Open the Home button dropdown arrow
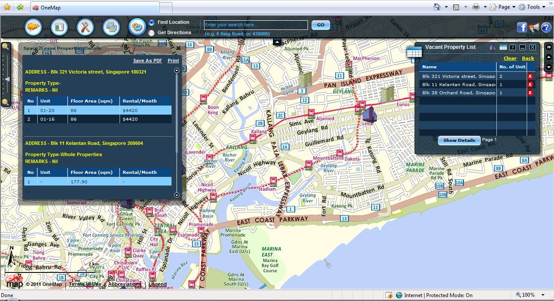The width and height of the screenshot is (554, 301). click(x=446, y=7)
